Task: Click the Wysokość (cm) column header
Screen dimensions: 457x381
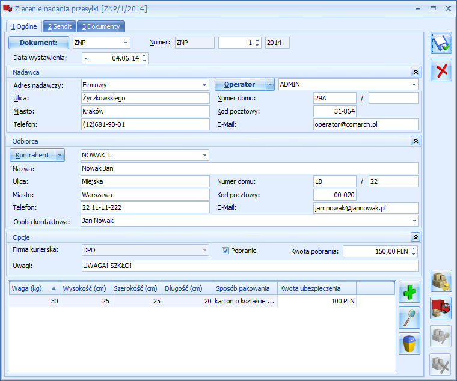Action: (85, 288)
